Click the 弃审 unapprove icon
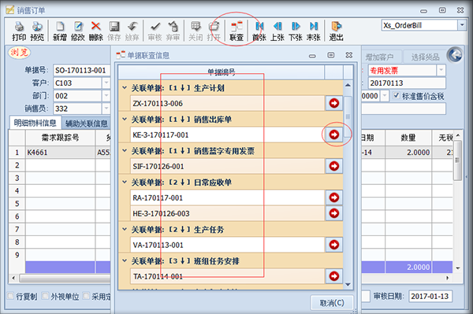 pos(173,31)
